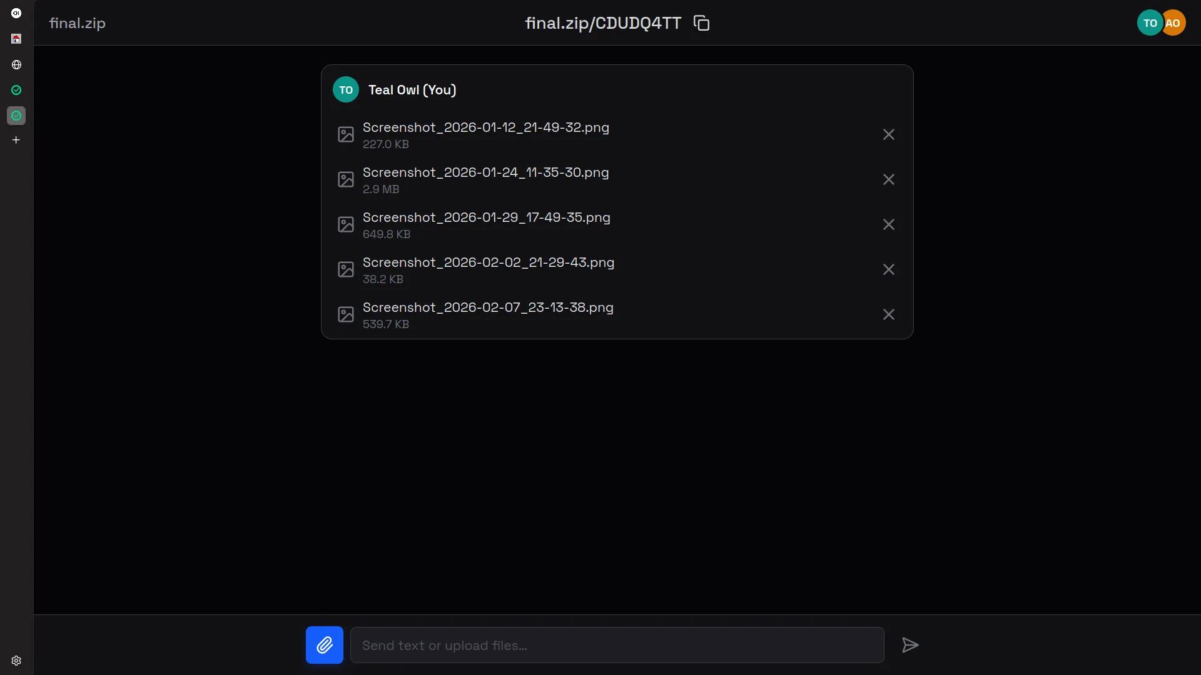Screen dimensions: 1201x675
Task: Open the red house sidebar icon
Action: (16, 39)
